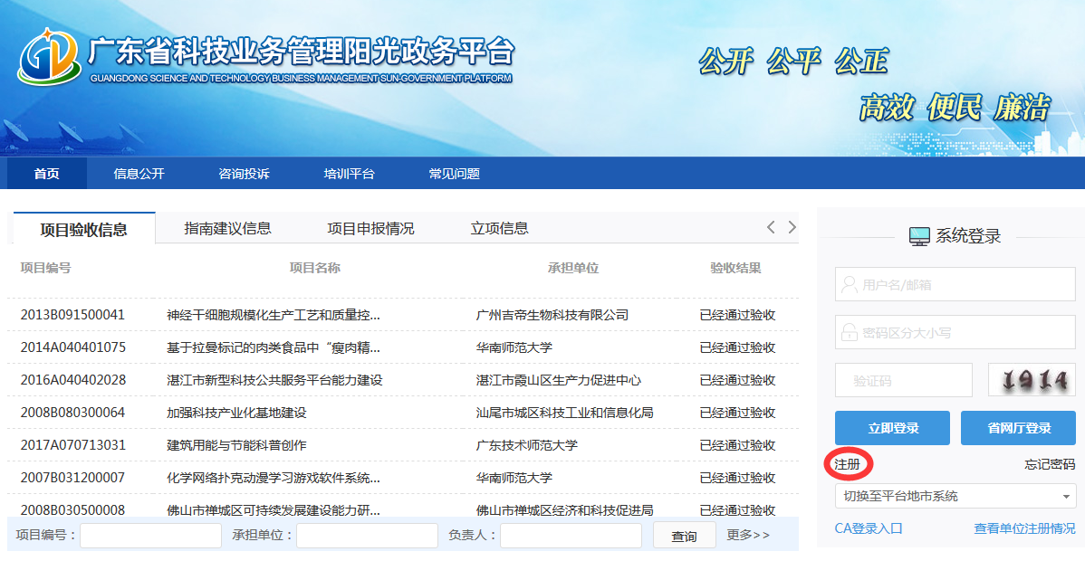
Task: Click 广东技术师范大学 cell
Action: [526, 445]
